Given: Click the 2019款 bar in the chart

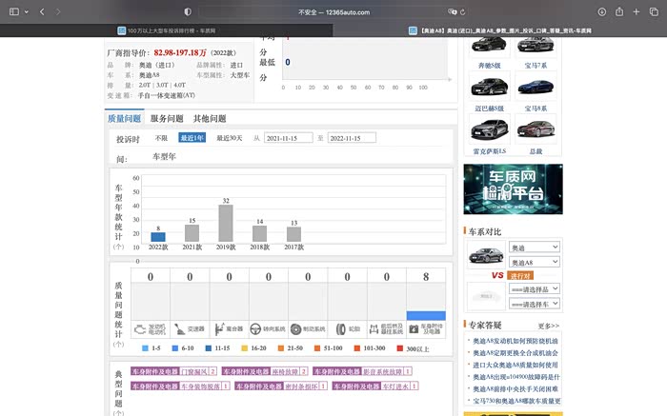Looking at the screenshot, I should [x=226, y=223].
